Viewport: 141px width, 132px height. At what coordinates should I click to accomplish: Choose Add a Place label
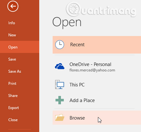82,100
